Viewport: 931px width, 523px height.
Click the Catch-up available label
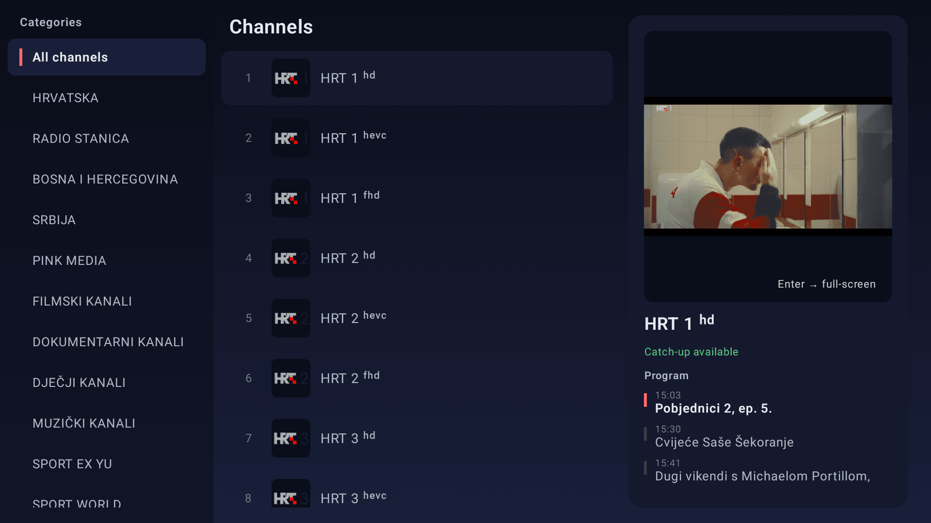[691, 352]
